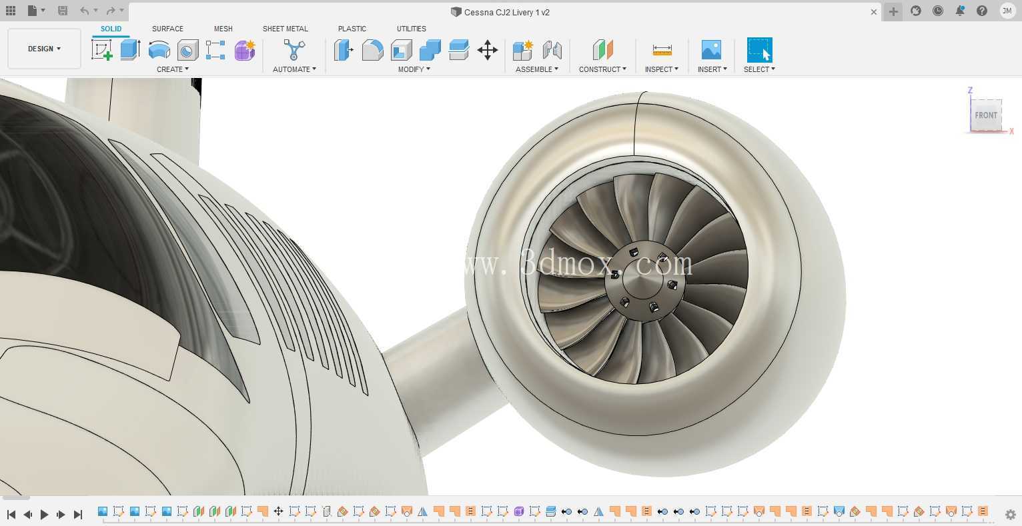Jump to the end of the timeline
This screenshot has width=1022, height=526.
[77, 514]
